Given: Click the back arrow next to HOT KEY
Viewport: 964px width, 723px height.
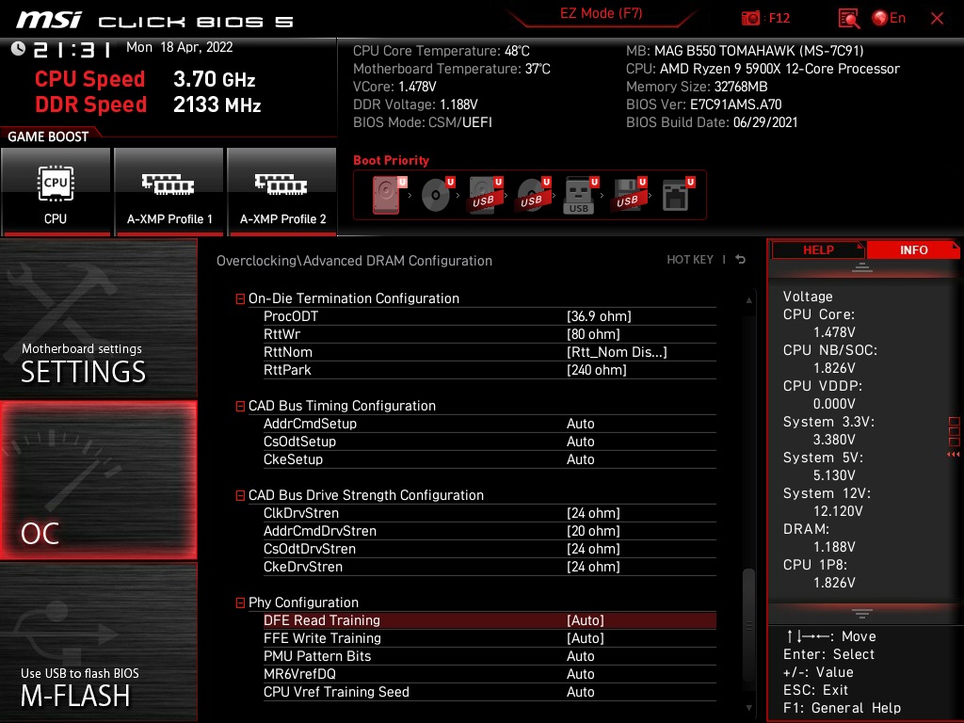Looking at the screenshot, I should click(740, 260).
